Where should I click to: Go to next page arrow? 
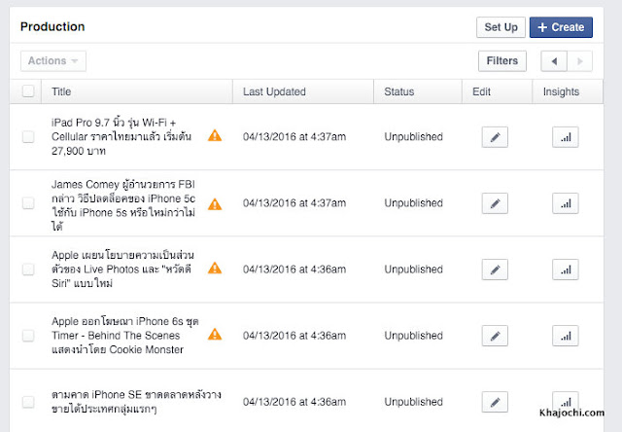(x=579, y=61)
